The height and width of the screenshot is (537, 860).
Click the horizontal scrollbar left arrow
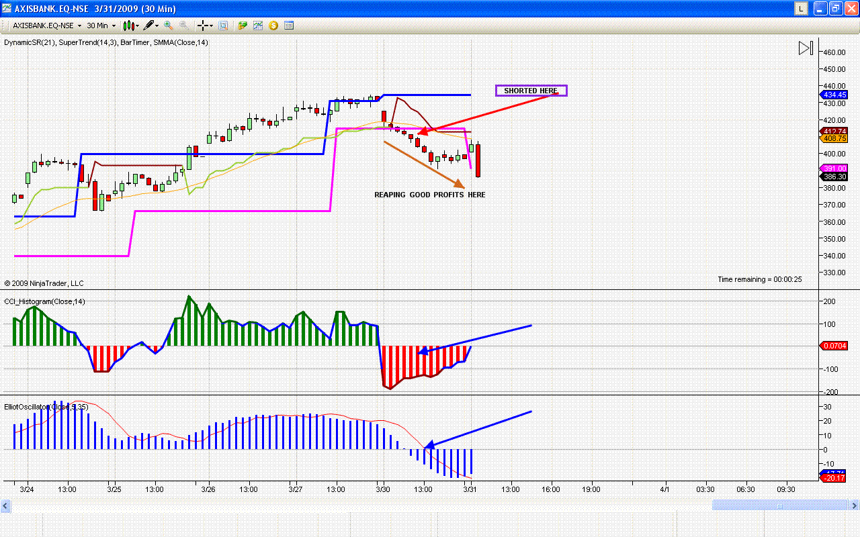coord(5,505)
